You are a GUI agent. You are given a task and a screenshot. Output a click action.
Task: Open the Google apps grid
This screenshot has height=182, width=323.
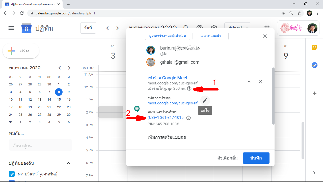coord(267,28)
